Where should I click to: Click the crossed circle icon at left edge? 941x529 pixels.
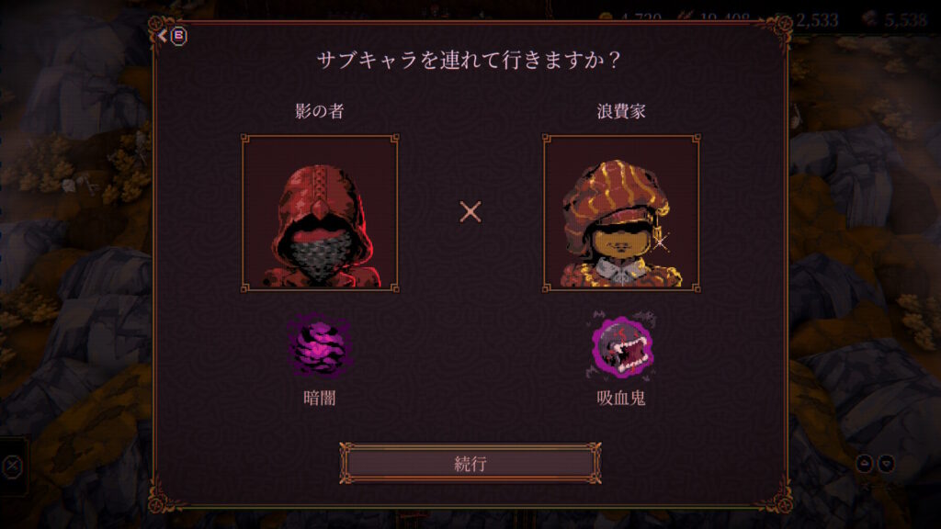click(x=12, y=466)
